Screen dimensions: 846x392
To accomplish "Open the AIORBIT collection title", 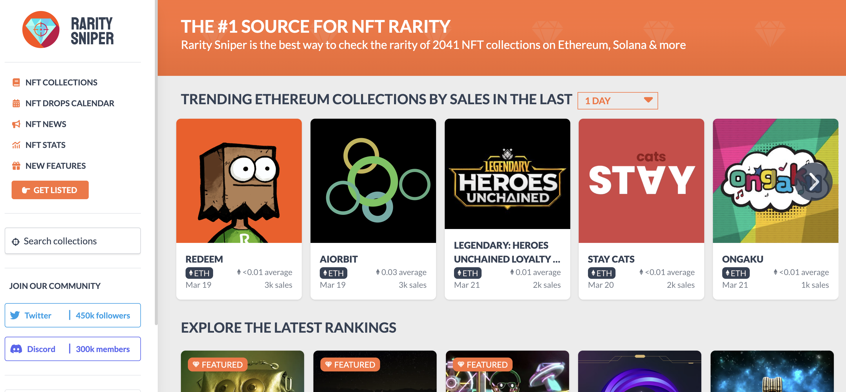I will [x=339, y=259].
